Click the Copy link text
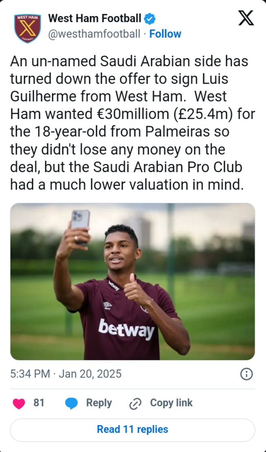 pos(171,403)
